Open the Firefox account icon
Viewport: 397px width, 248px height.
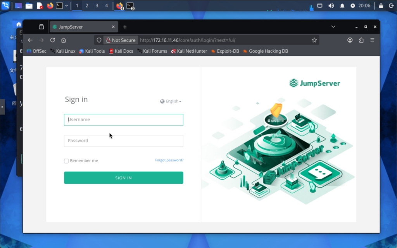[x=350, y=40]
